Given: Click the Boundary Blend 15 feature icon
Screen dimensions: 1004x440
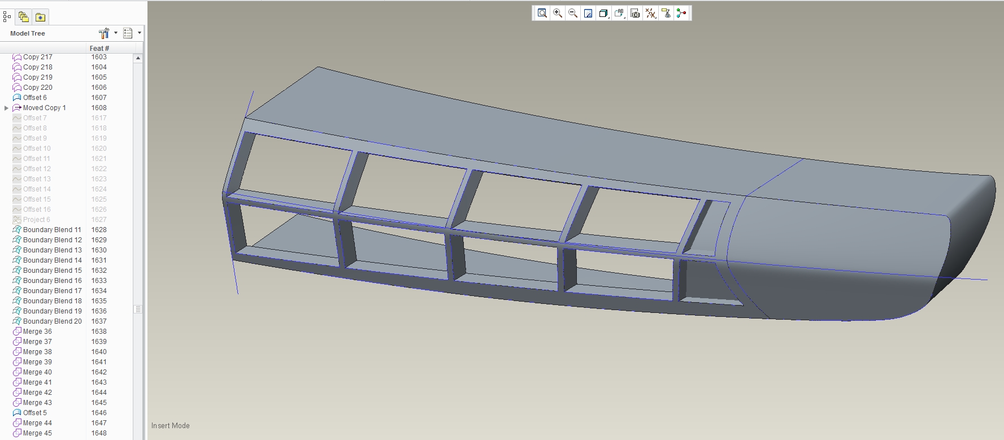Looking at the screenshot, I should 17,271.
